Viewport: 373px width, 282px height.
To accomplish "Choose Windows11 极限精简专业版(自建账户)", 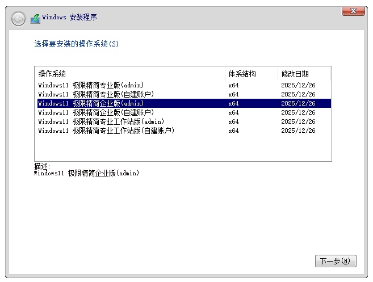I will (96, 94).
